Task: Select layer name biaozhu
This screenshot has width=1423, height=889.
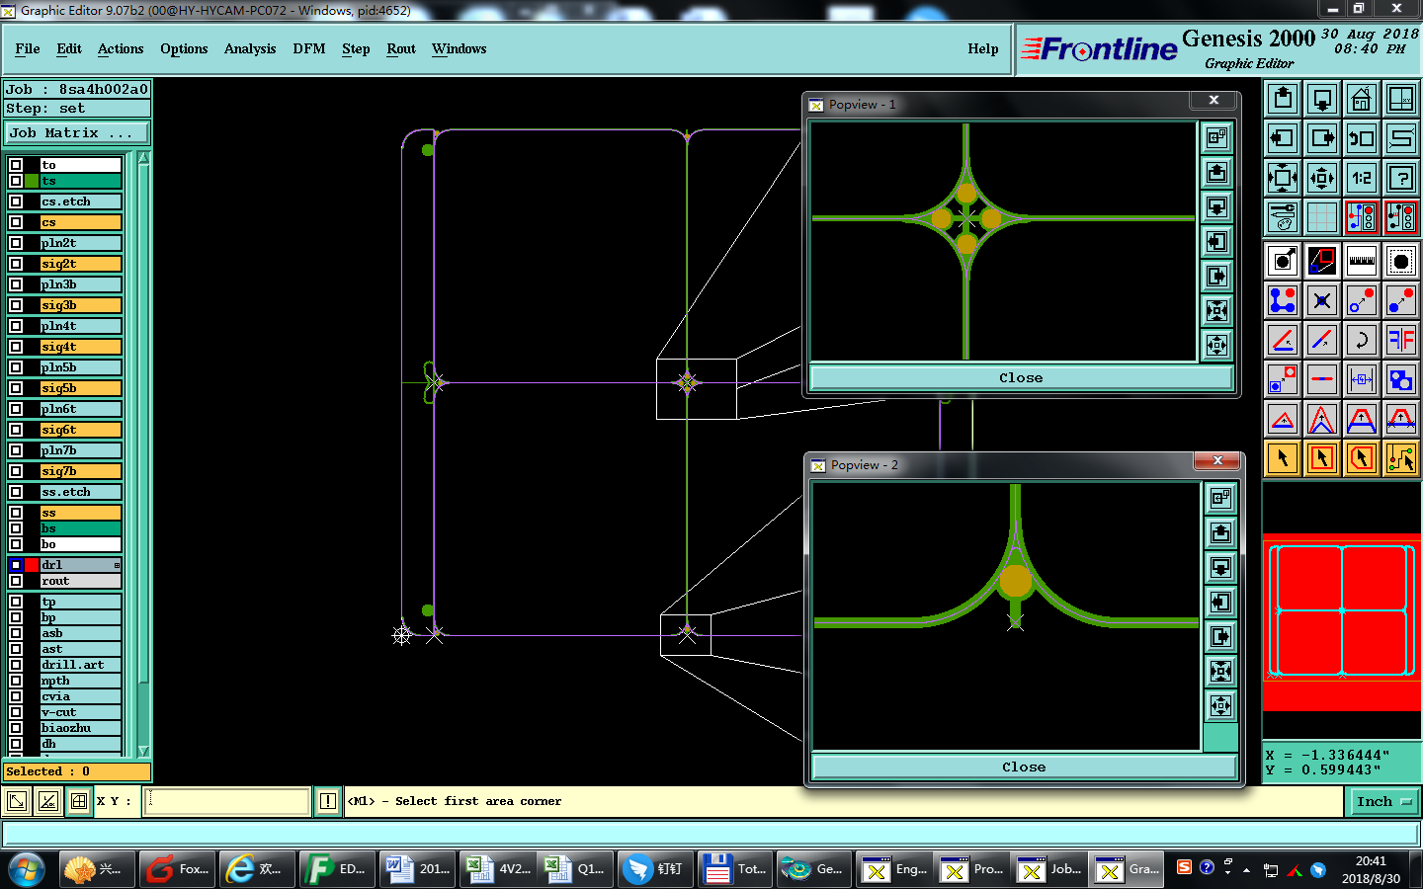Action: [x=80, y=728]
